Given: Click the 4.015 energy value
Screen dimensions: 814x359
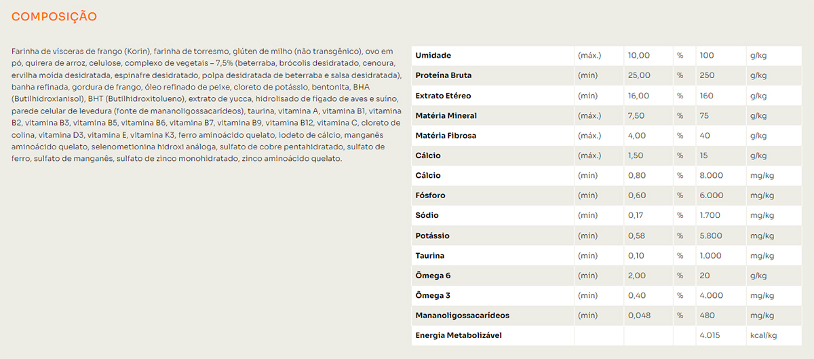Looking at the screenshot, I should (x=710, y=335).
